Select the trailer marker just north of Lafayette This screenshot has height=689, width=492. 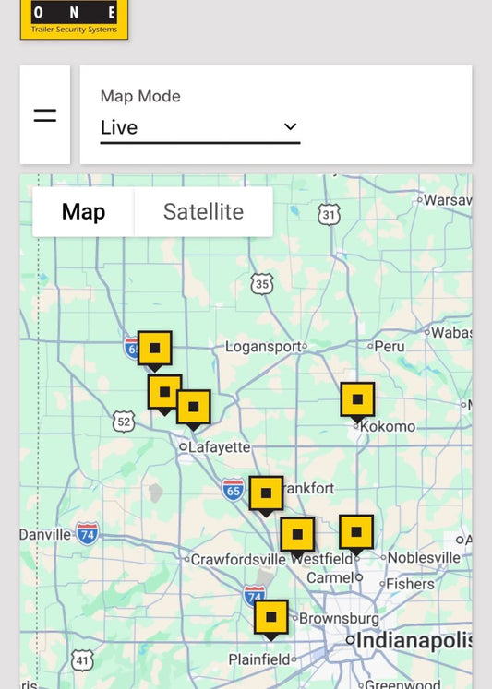point(194,410)
